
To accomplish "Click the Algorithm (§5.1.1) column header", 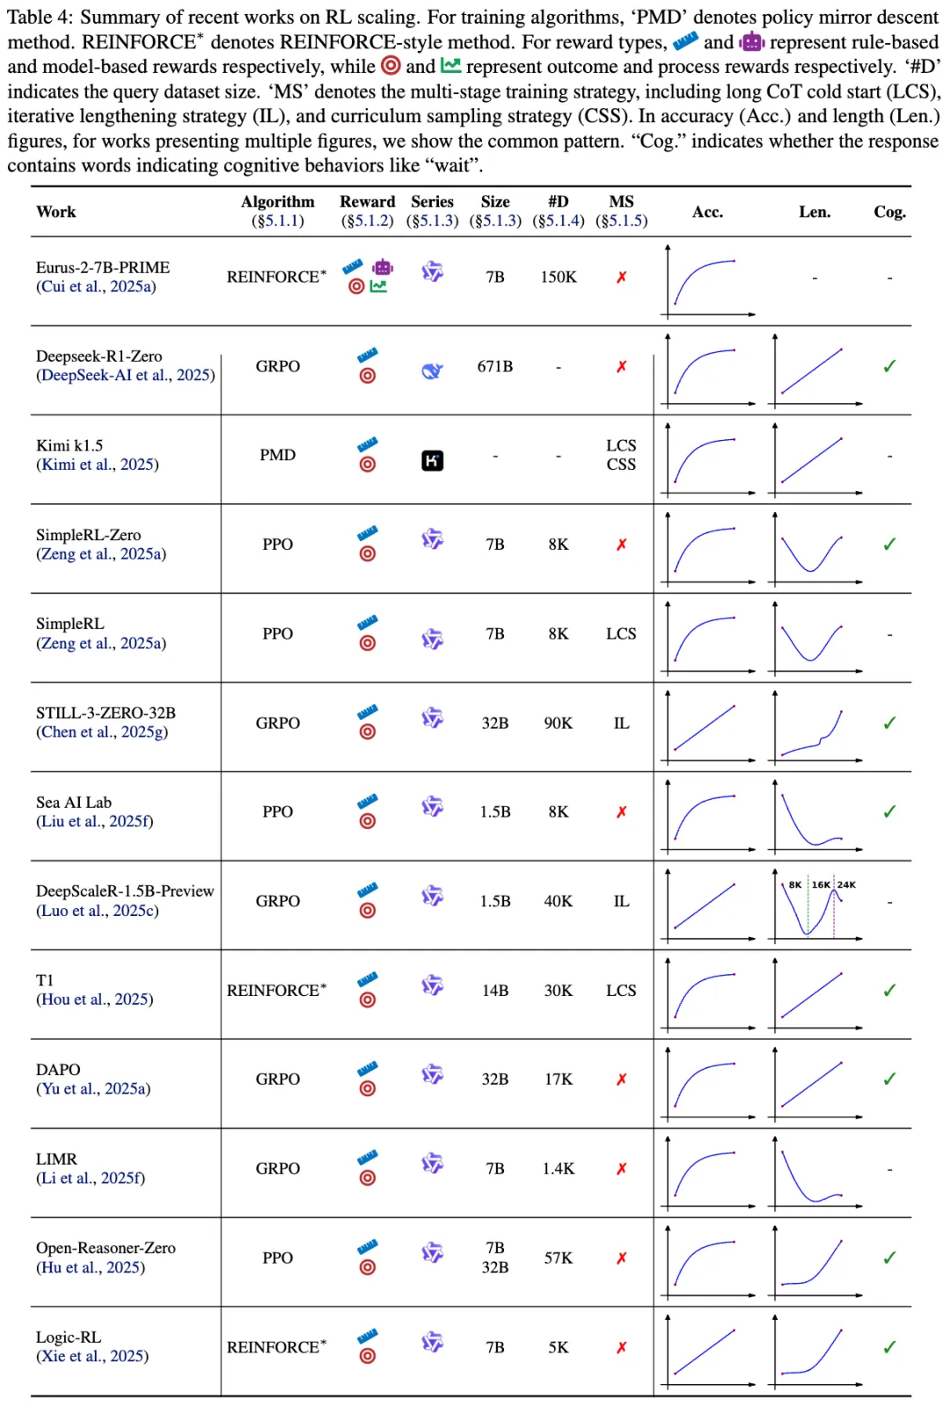I will coord(278,211).
